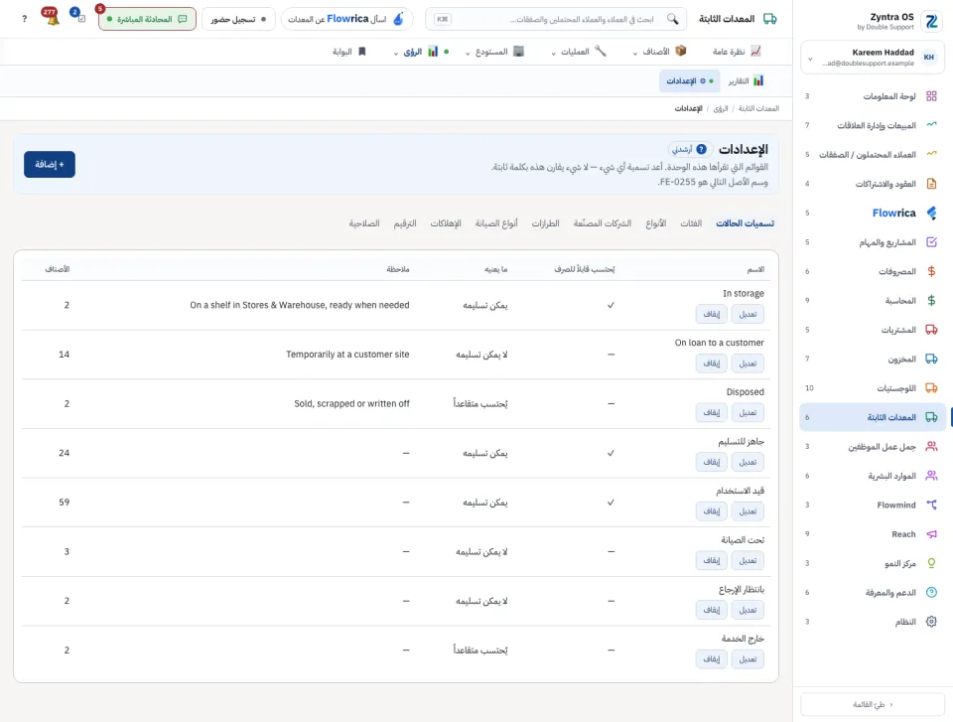The image size is (953, 722).
Task: Expand the Kareem Haddad account dropdown
Action: (810, 59)
